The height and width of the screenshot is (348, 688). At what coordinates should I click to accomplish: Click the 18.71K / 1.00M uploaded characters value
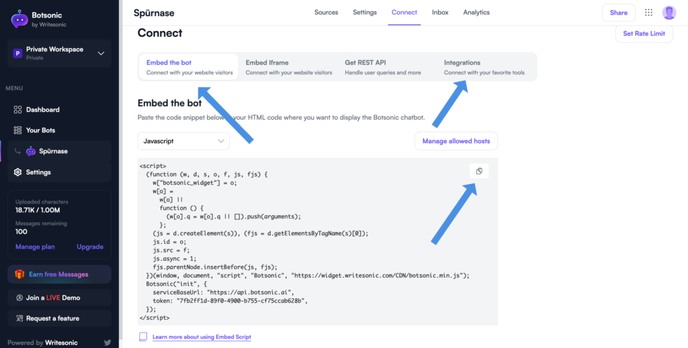click(38, 210)
